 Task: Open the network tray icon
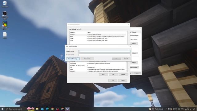click(x=174, y=109)
